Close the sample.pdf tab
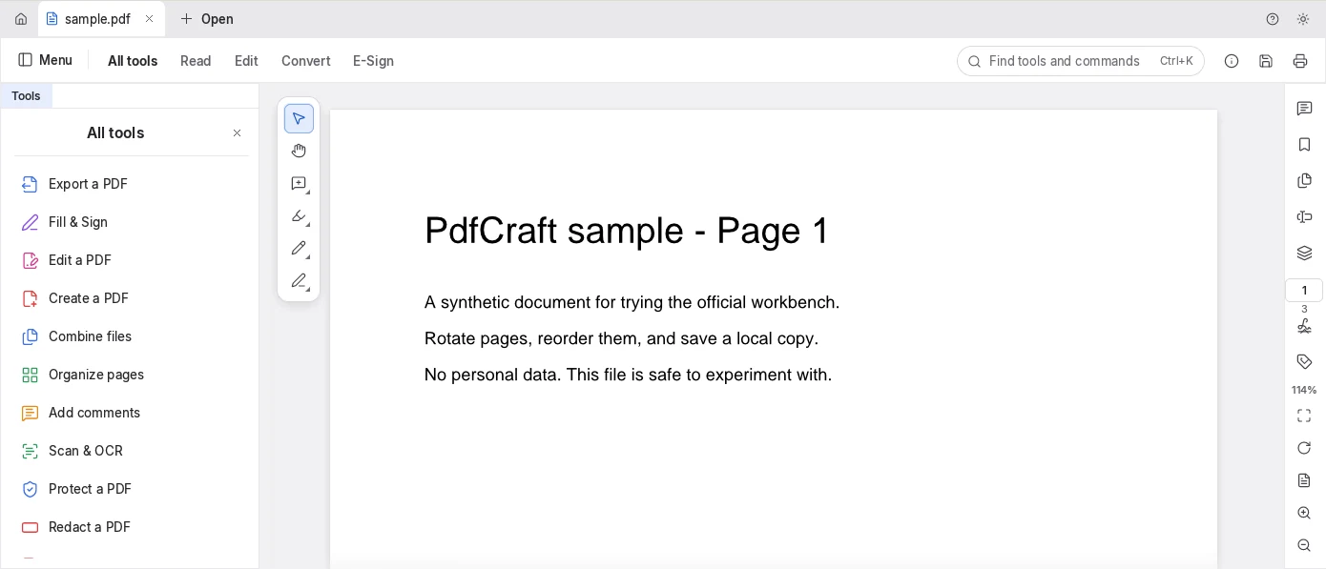1326x569 pixels. pos(149,19)
